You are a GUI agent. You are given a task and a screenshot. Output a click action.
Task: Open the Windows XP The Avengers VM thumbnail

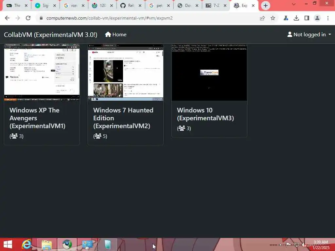point(42,72)
